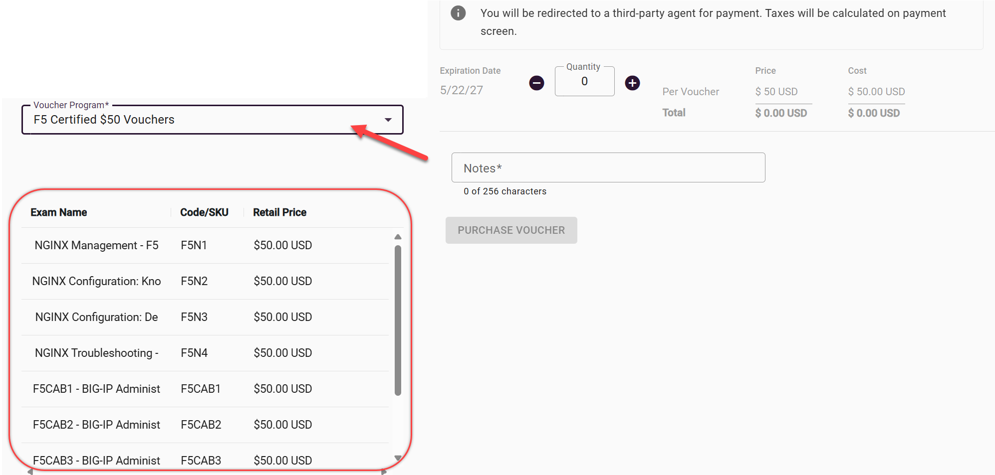
Task: Click the info icon beside payment notice
Action: click(x=458, y=13)
